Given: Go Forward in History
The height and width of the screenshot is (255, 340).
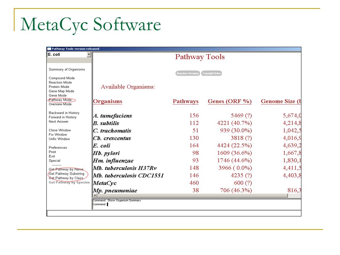Looking at the screenshot, I should tap(62, 117).
